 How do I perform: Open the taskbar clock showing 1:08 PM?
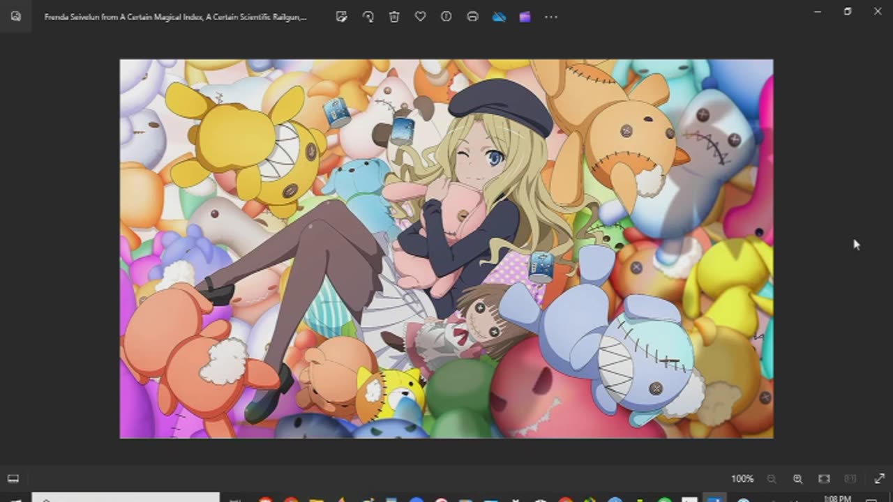837,498
